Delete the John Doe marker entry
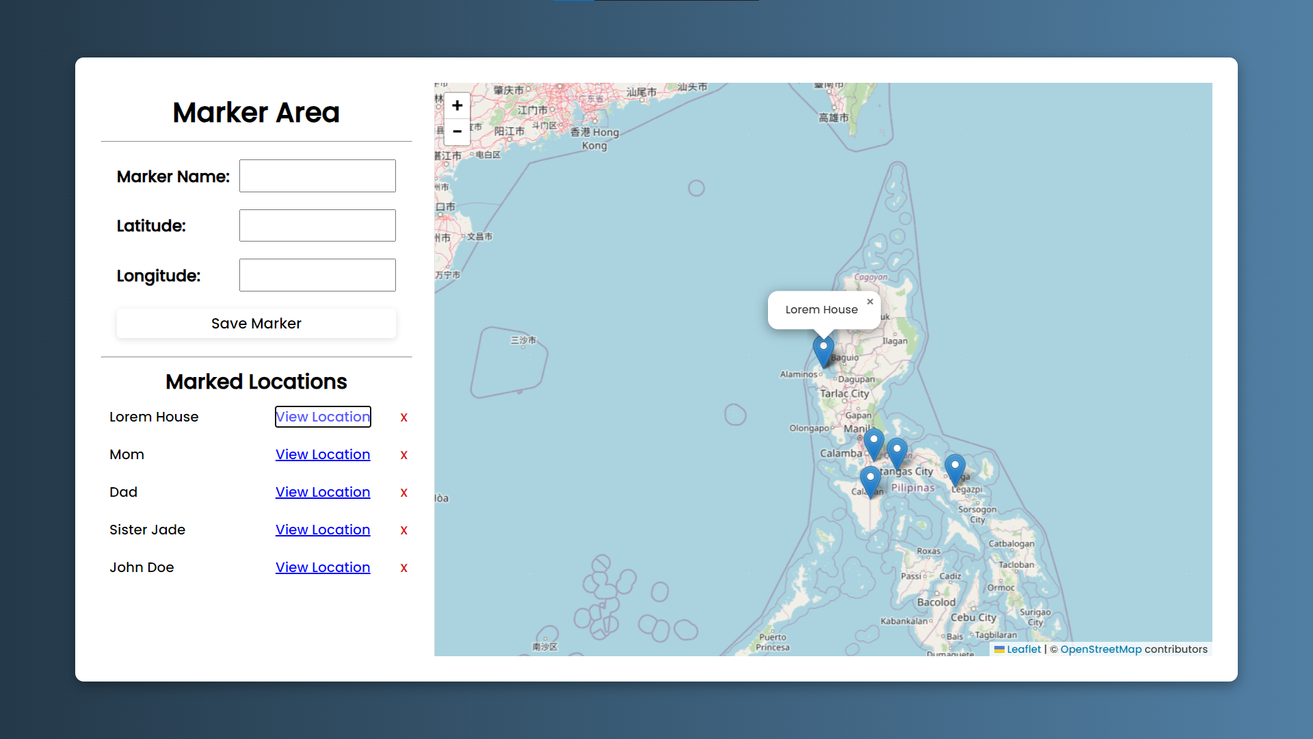 coord(404,568)
